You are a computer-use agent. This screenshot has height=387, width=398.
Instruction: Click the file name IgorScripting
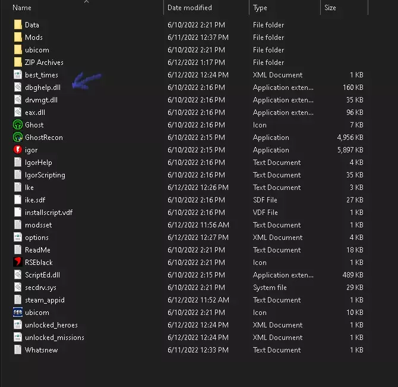(x=45, y=175)
